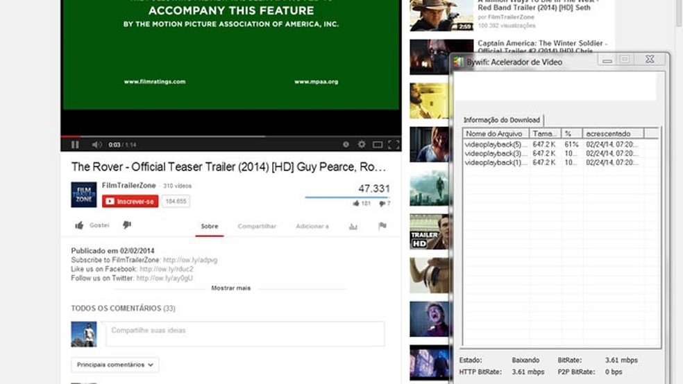This screenshot has width=683, height=384.
Task: Open the ow.ly/adpvg subscribe link
Action: (x=190, y=260)
